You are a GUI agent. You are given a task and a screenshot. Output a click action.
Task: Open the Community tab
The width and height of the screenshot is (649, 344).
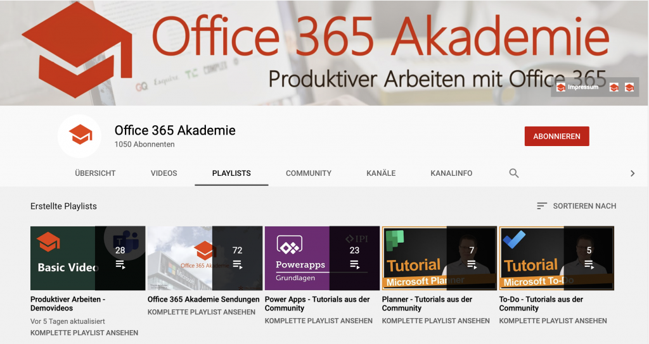click(308, 173)
